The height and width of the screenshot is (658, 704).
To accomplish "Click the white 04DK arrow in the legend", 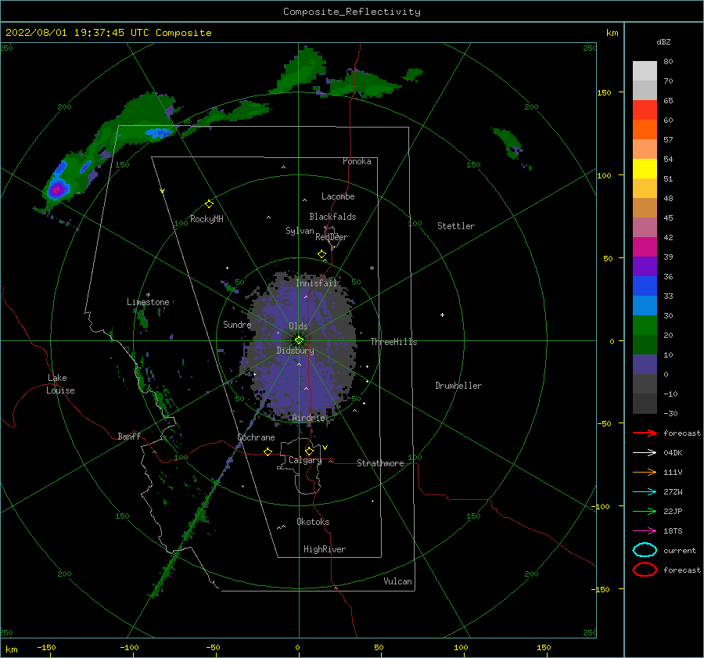I will 645,453.
